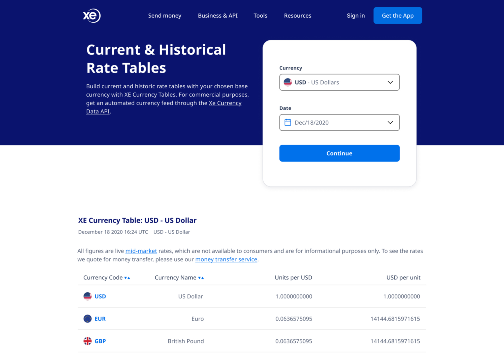Open the Business & API menu
This screenshot has height=356, width=504.
coord(218,16)
